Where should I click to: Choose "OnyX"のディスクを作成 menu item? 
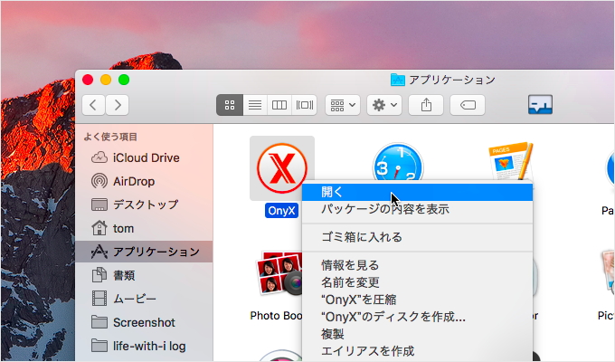coord(417,317)
